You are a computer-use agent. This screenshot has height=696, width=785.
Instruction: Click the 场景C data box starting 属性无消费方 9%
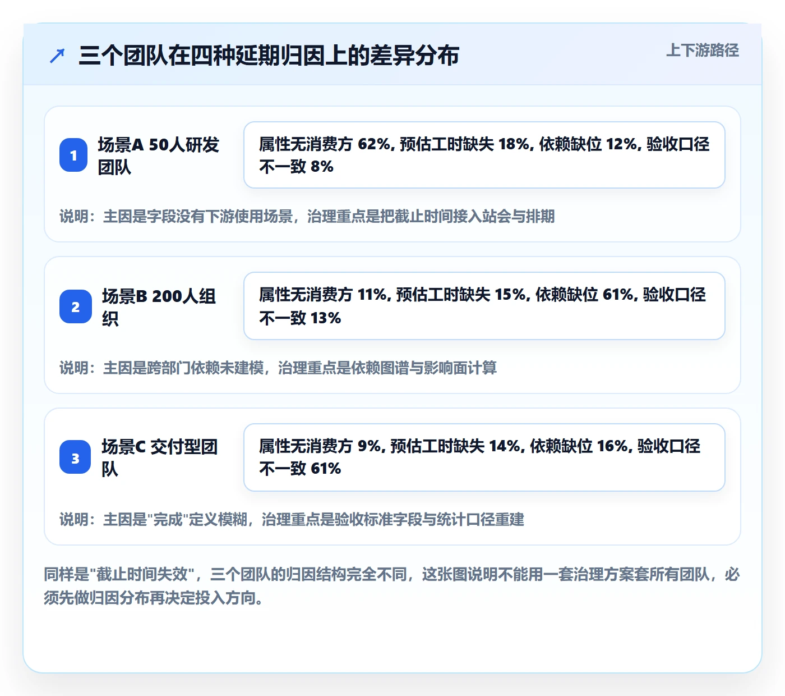(x=484, y=457)
